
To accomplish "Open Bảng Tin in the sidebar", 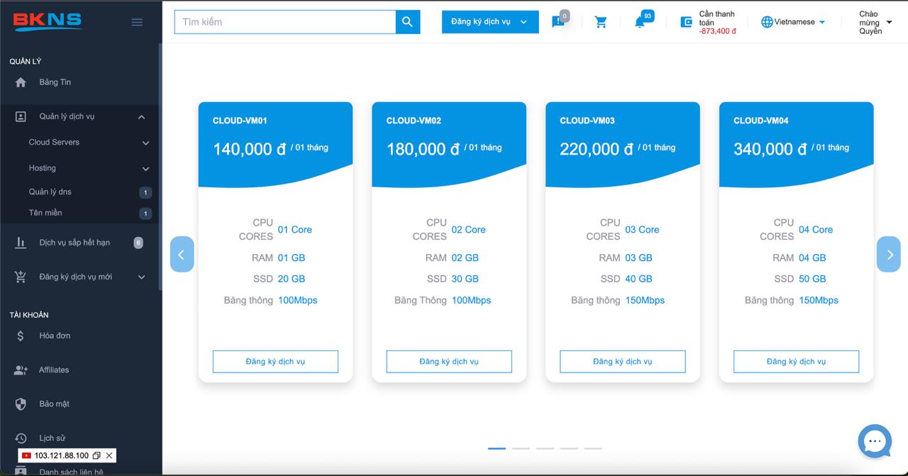I will 55,82.
